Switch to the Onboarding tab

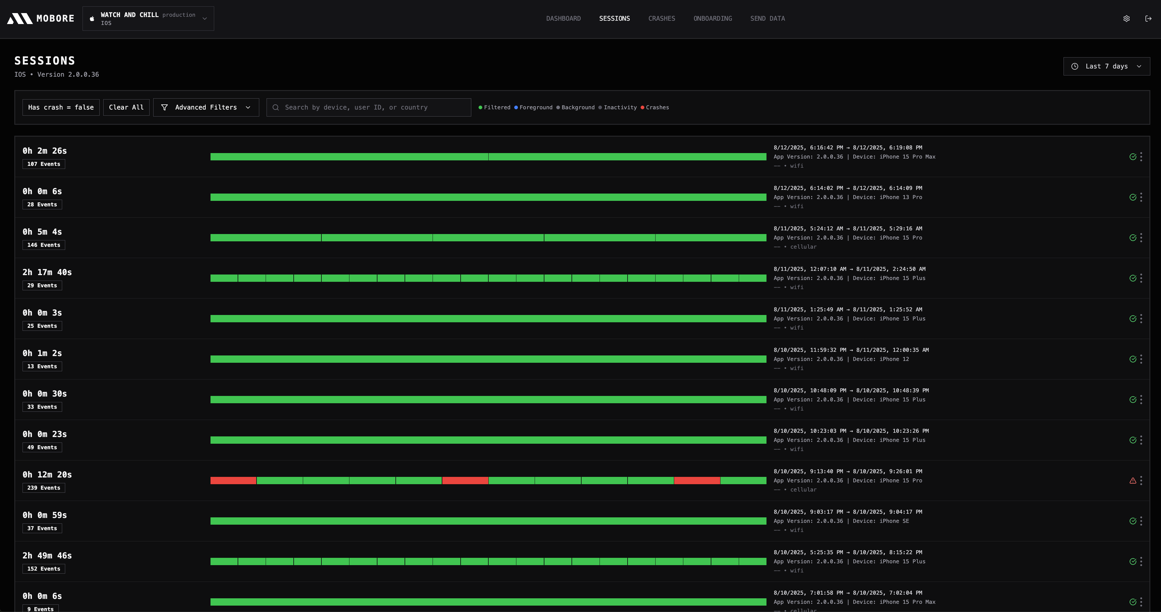click(x=713, y=19)
